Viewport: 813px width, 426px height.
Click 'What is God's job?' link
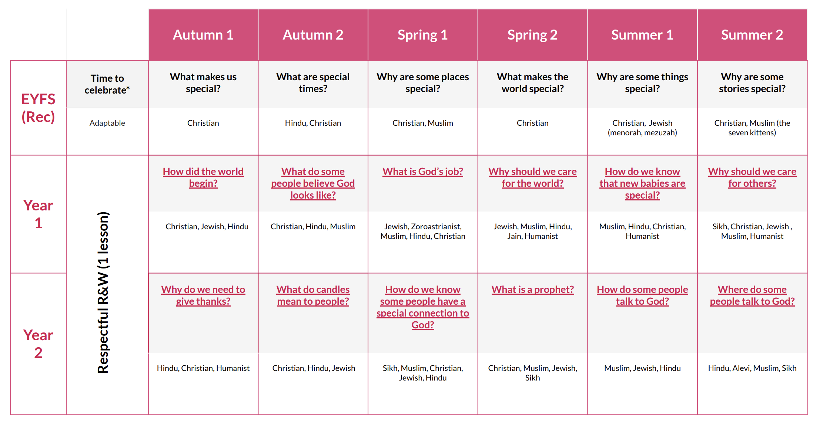pyautogui.click(x=422, y=172)
